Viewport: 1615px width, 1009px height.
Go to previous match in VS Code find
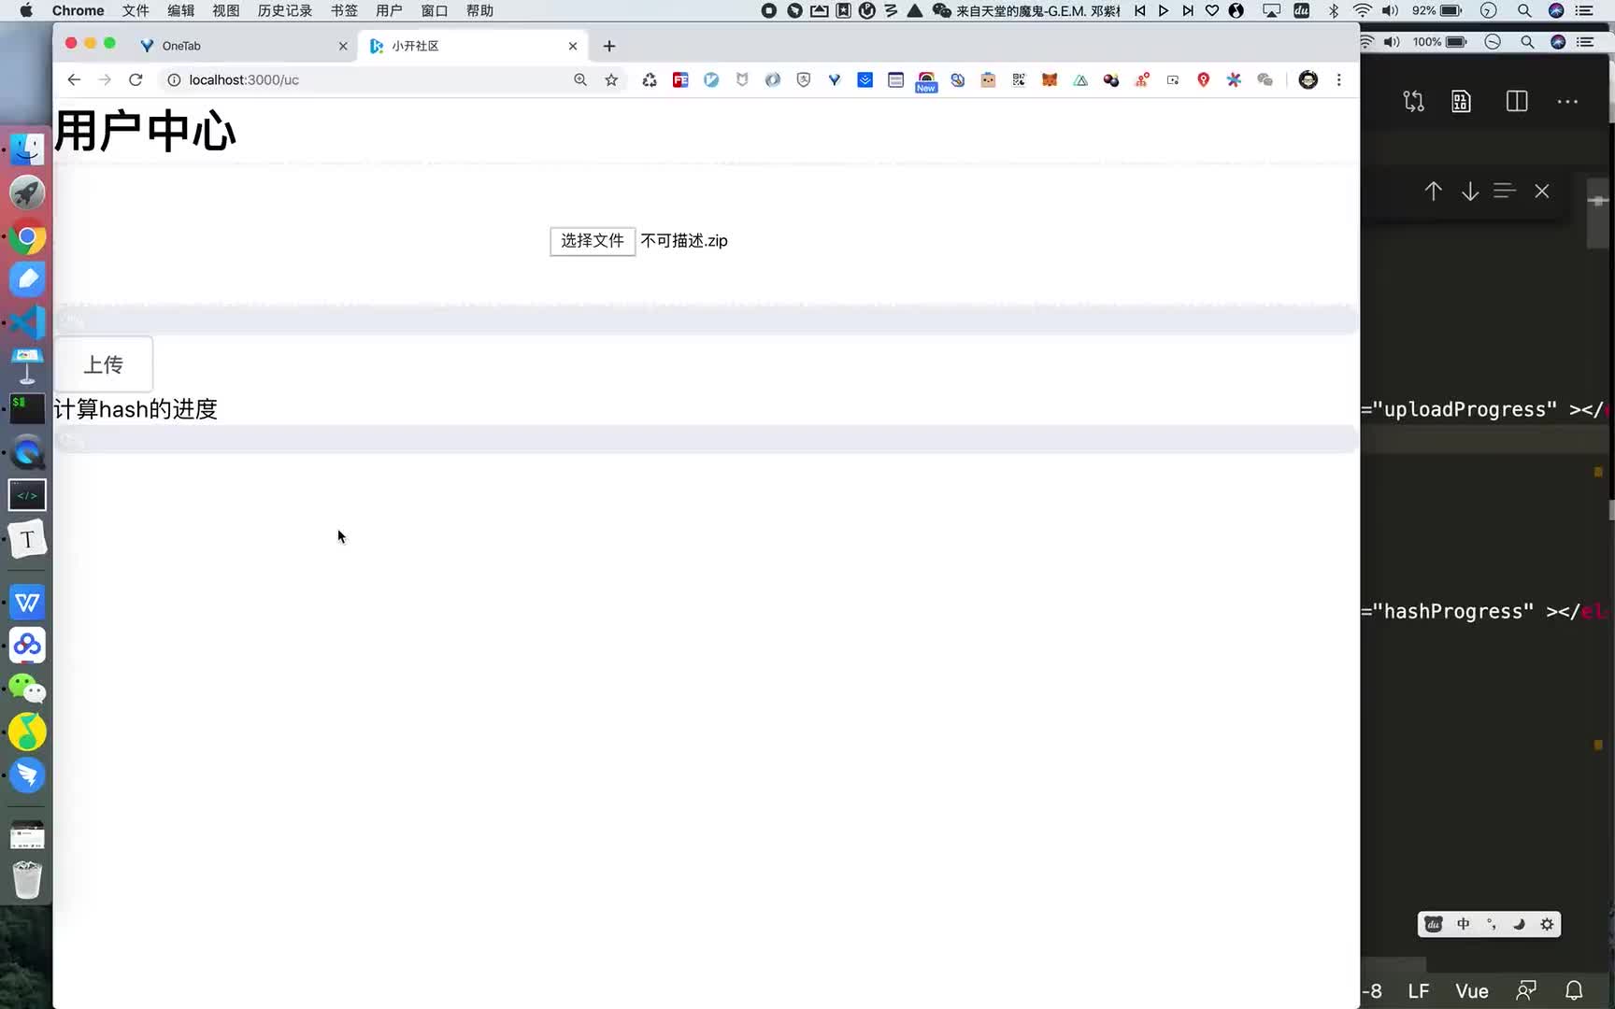click(x=1433, y=192)
